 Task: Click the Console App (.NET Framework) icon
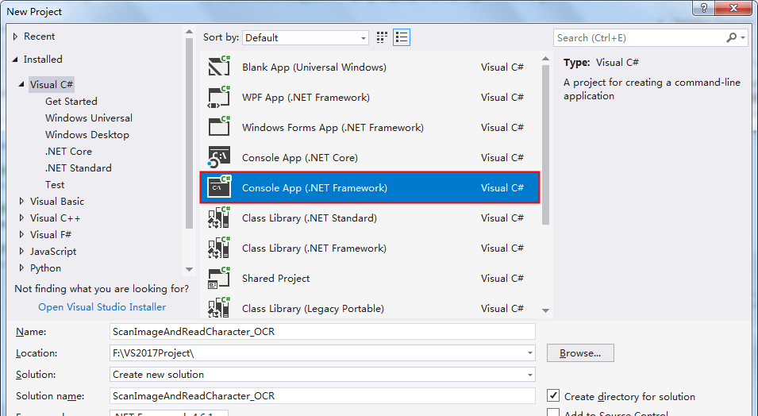(x=219, y=187)
